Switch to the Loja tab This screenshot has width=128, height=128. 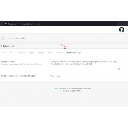12,53
